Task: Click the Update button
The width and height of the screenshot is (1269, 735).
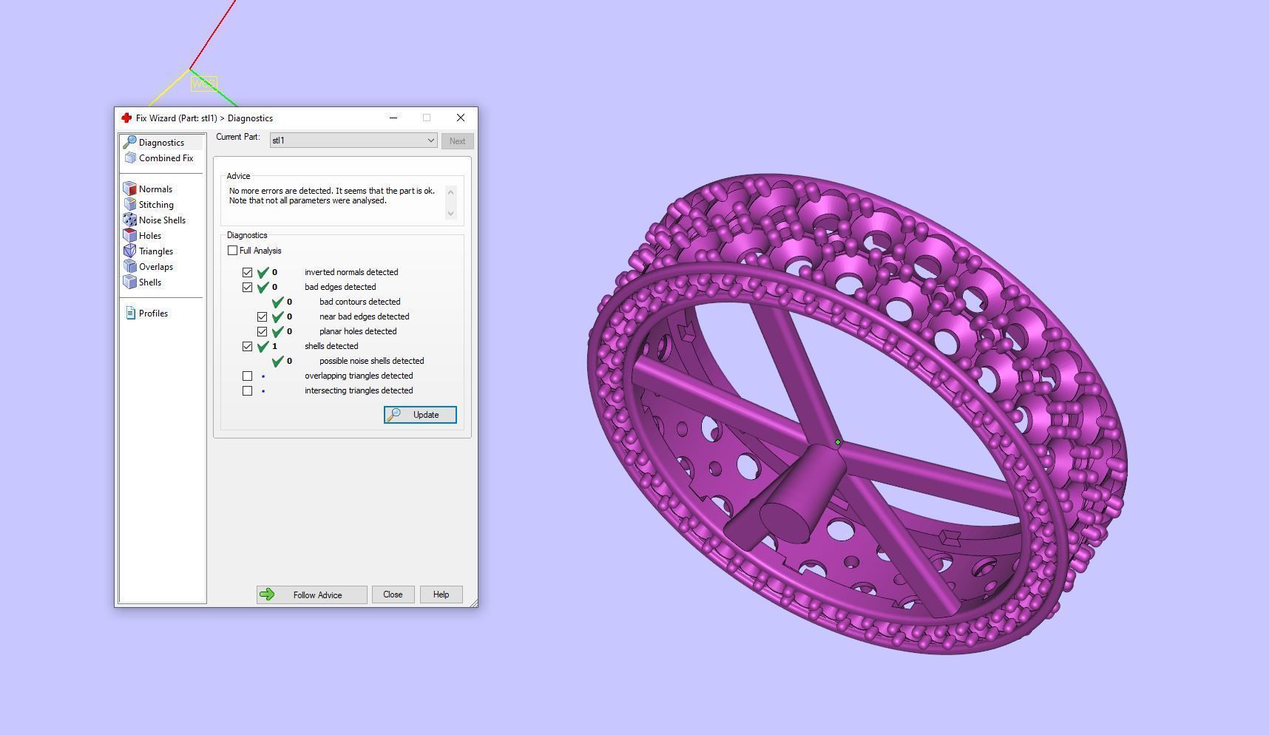Action: pos(420,415)
